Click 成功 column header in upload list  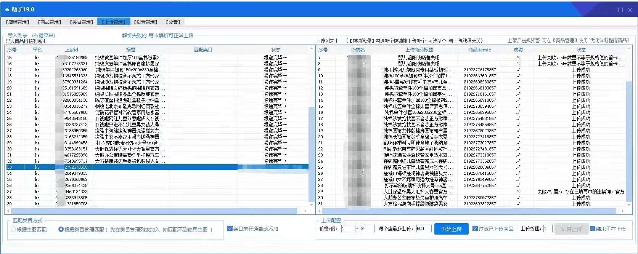pos(518,50)
